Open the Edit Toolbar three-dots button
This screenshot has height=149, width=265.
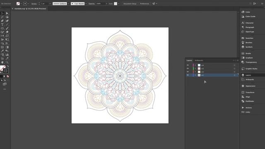pyautogui.click(x=5, y=89)
